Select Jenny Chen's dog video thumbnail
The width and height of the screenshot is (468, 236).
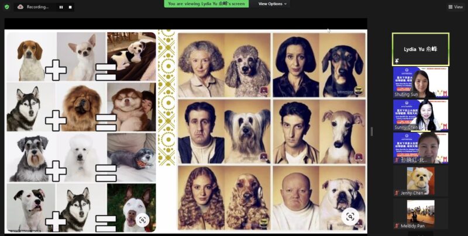(x=421, y=181)
